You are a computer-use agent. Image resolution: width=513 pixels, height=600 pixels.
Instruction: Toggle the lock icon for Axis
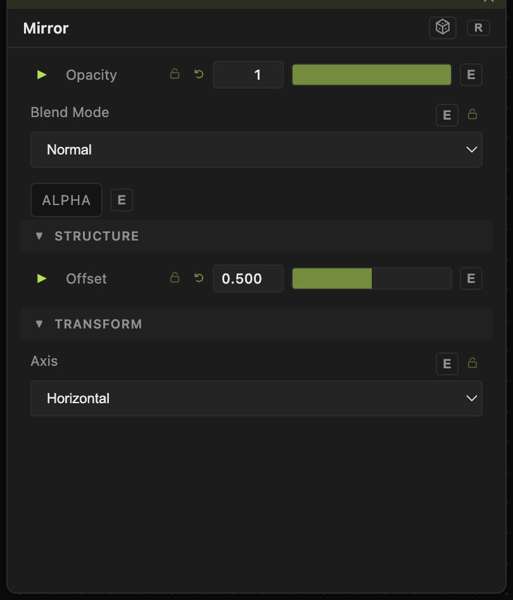pyautogui.click(x=472, y=363)
